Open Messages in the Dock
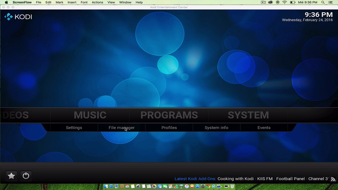The width and height of the screenshot is (338, 190). pyautogui.click(x=160, y=187)
